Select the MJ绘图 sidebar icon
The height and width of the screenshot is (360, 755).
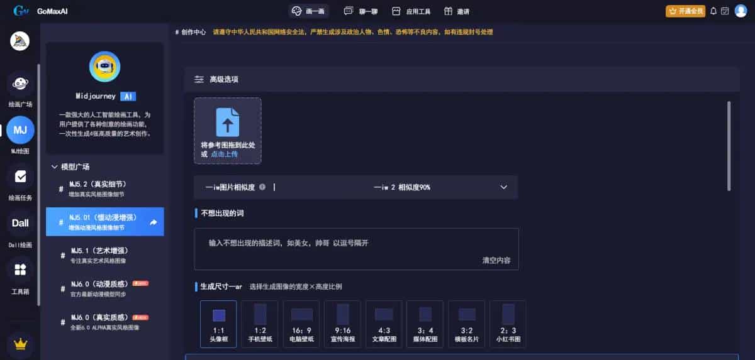(x=20, y=130)
